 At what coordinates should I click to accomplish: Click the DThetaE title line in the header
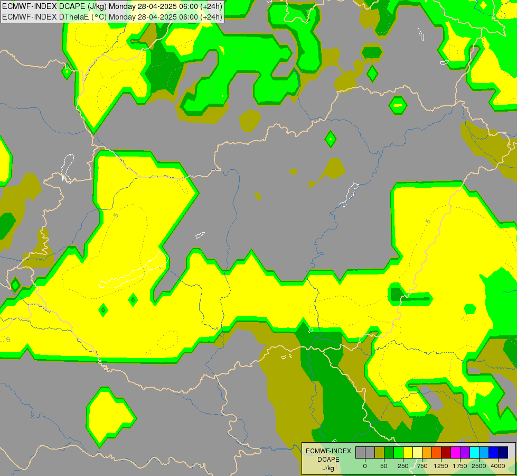tap(112, 17)
